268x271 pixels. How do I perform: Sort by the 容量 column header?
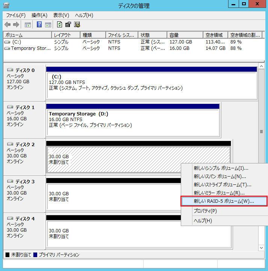click(x=185, y=35)
